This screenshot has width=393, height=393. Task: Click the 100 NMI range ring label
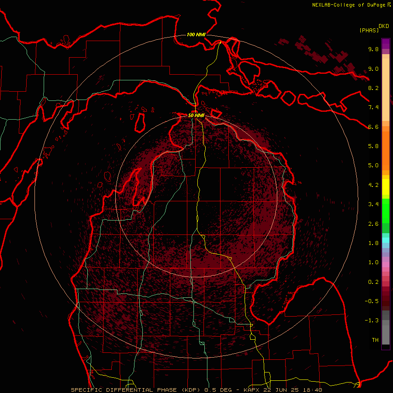[x=196, y=34]
